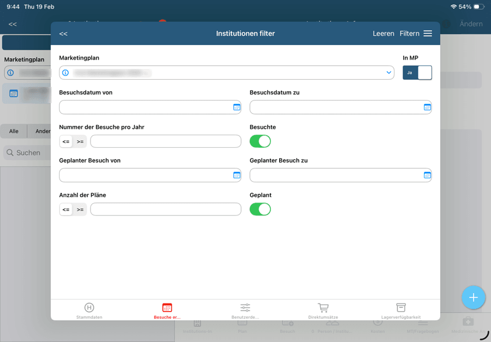Switch to the Stammdaten tab
This screenshot has height=342, width=491.
coord(89,311)
